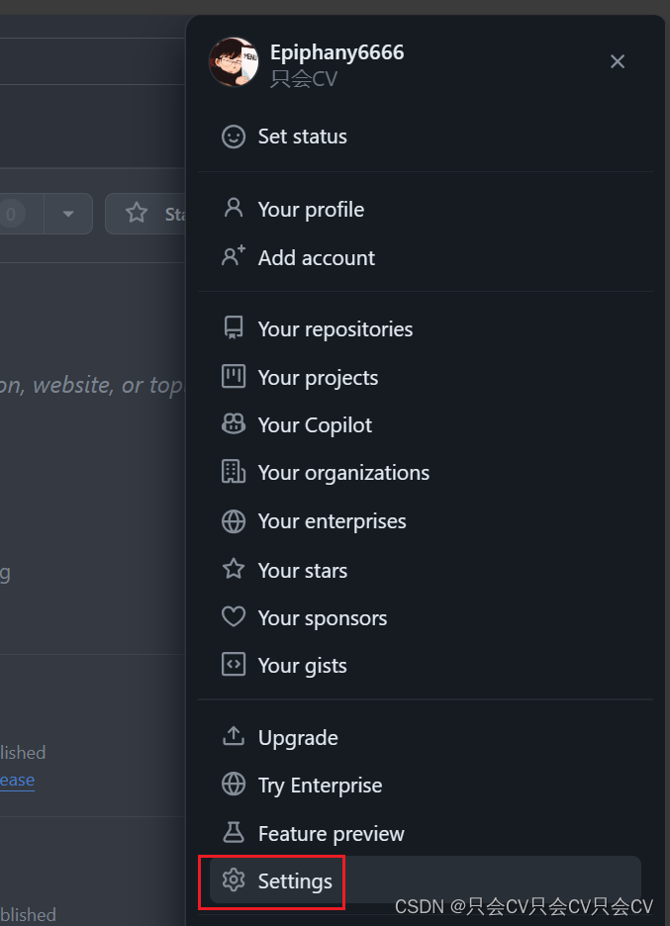Click the globe icon beside Try Enterprise
The image size is (670, 926).
click(234, 785)
